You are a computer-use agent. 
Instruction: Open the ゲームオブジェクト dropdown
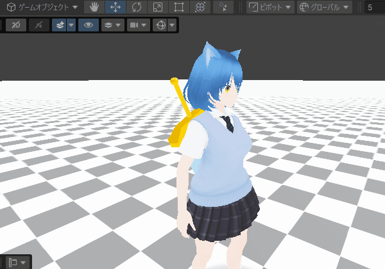tap(42, 7)
